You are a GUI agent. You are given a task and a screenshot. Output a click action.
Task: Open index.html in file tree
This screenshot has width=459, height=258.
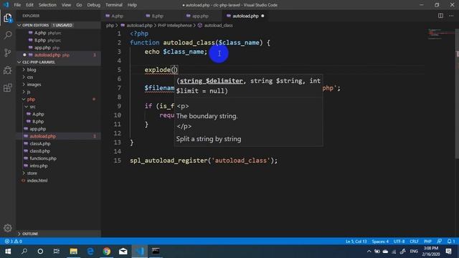[37, 181]
